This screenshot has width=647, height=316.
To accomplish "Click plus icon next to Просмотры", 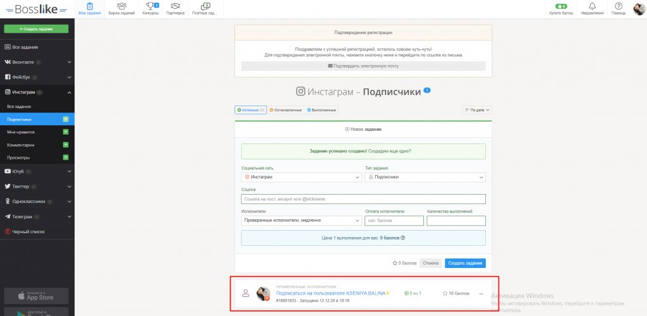I will click(66, 157).
